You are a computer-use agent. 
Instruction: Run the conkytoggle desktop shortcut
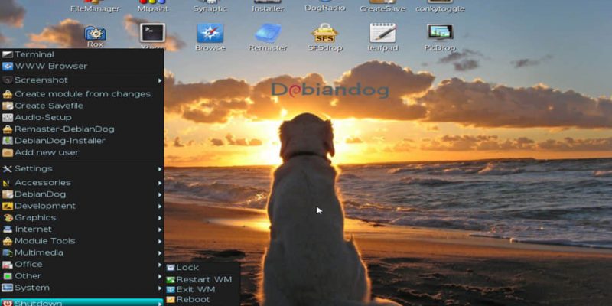point(440,6)
